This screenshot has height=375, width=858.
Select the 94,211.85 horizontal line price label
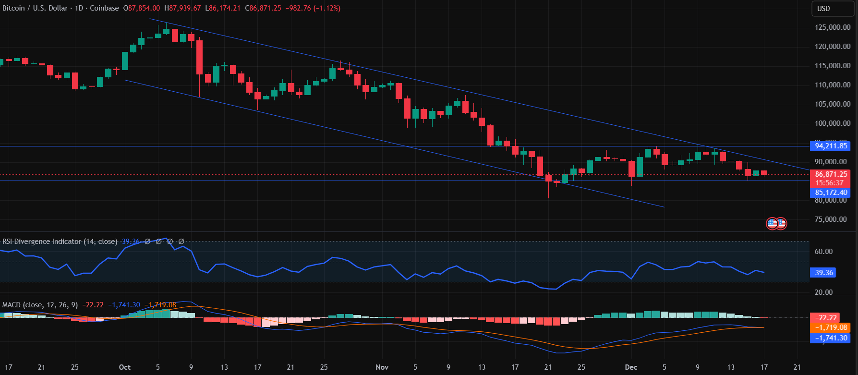pos(830,146)
